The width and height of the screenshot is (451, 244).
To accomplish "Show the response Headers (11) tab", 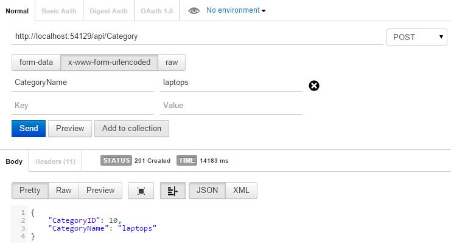I will (x=55, y=161).
